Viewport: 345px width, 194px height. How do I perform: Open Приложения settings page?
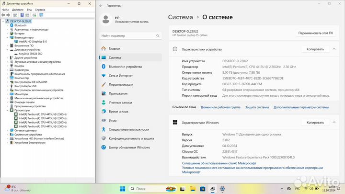pos(131,93)
